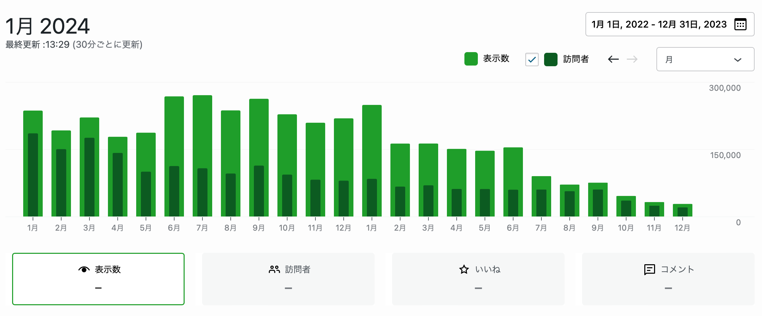The image size is (762, 316).
Task: Click the eye icon on 表示数 tab
Action: pyautogui.click(x=84, y=269)
